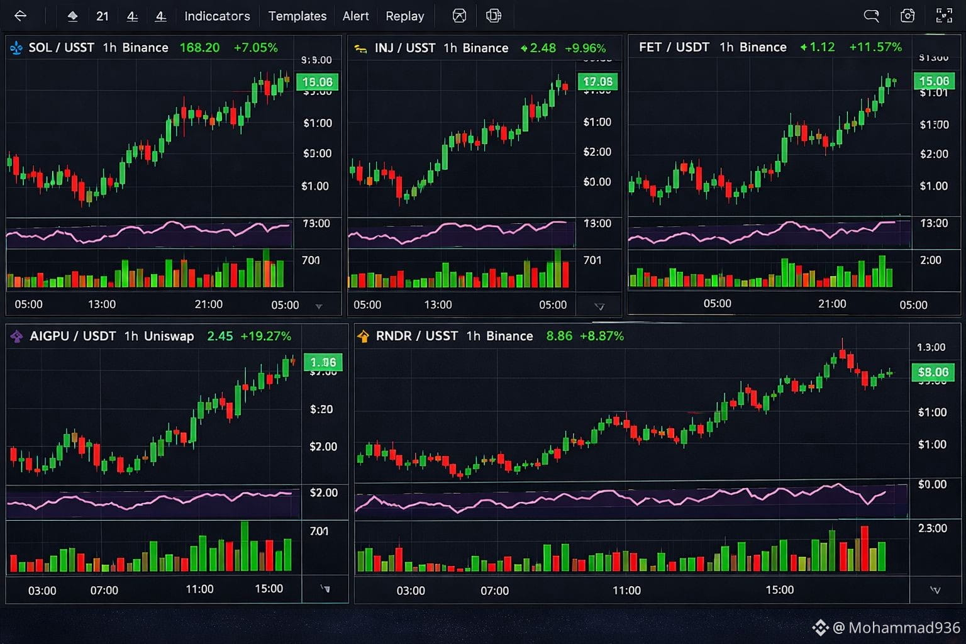
Task: Click the SOL coin icon
Action: (16, 48)
